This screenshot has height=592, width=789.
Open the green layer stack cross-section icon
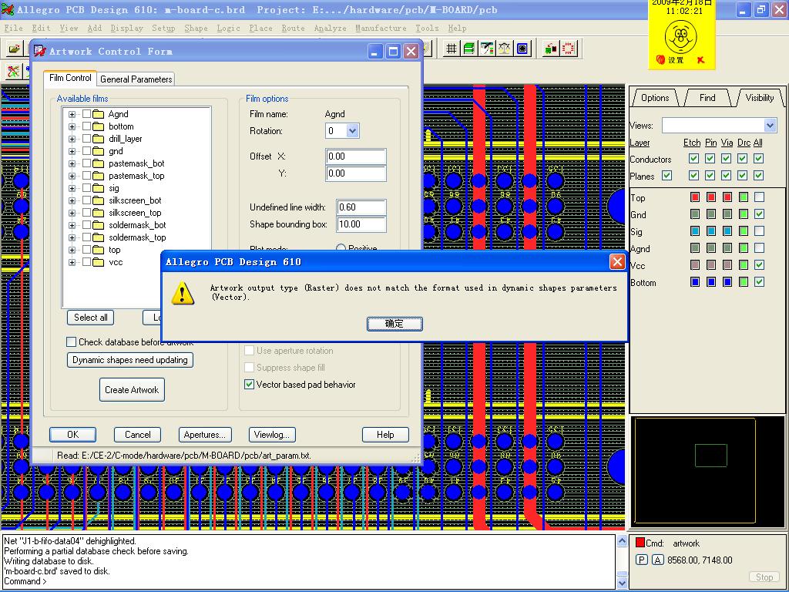point(469,49)
